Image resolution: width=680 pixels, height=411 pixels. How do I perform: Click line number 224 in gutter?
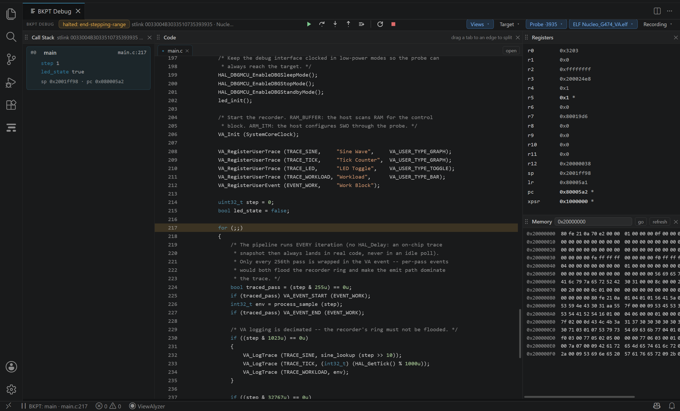pyautogui.click(x=172, y=287)
